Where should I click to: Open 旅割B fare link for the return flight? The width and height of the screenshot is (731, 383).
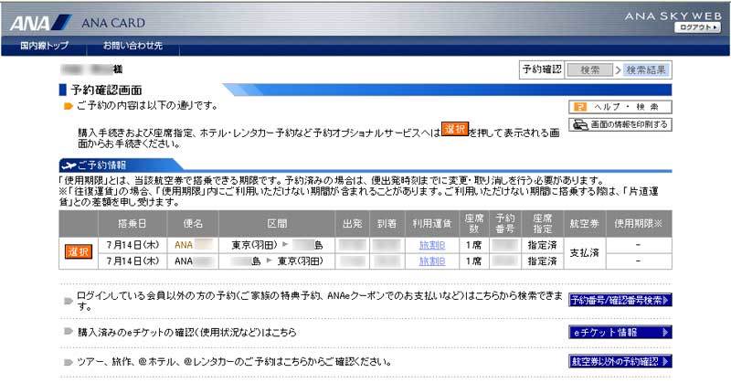click(x=432, y=261)
